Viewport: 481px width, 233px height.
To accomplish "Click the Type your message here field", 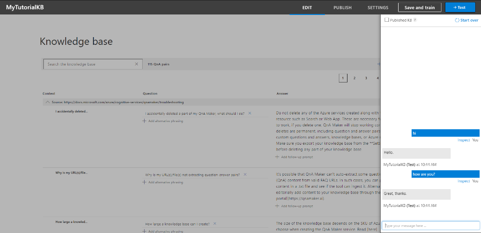I will coord(431,225).
